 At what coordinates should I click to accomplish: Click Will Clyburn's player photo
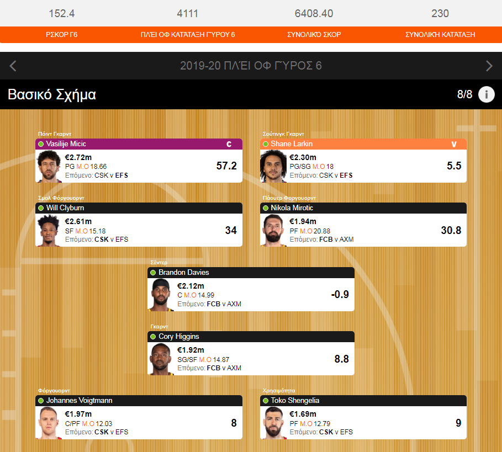click(x=49, y=230)
